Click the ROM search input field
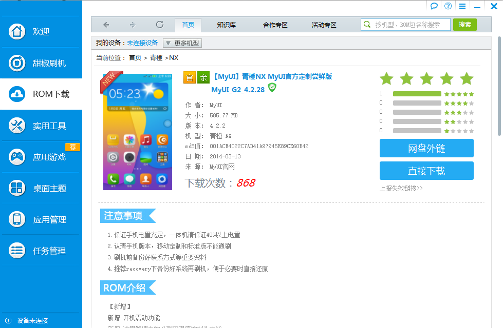The height and width of the screenshot is (328, 503). pos(405,25)
